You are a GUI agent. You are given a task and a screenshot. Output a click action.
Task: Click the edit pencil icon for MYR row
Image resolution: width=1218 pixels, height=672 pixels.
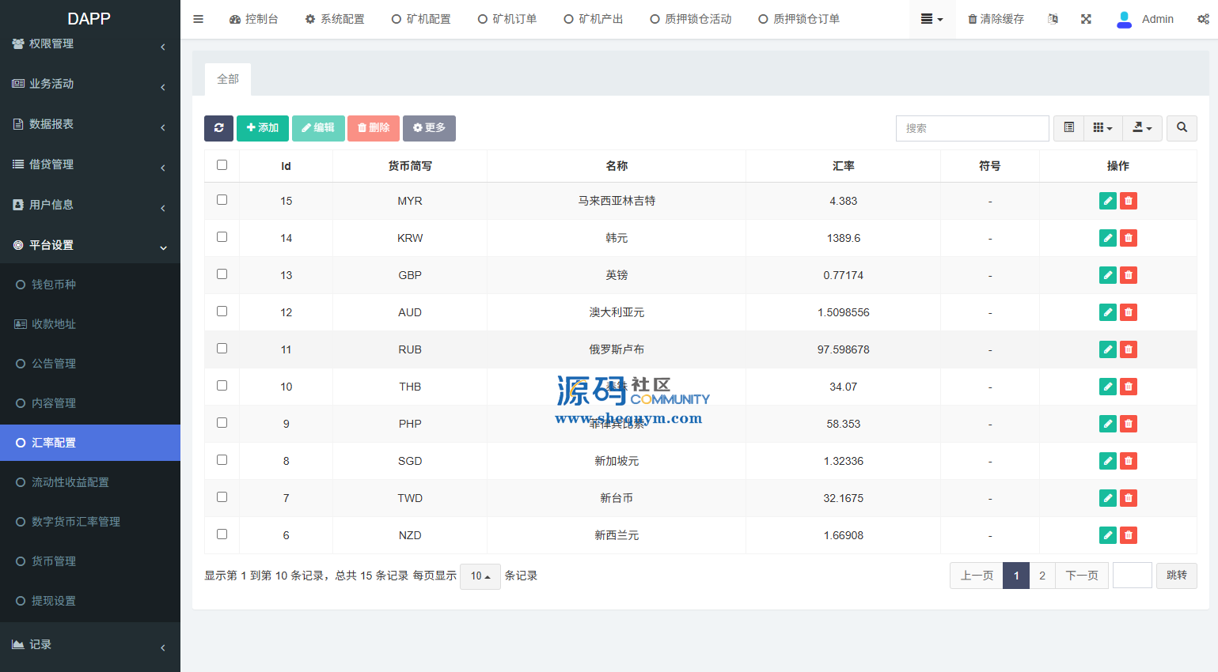1108,201
